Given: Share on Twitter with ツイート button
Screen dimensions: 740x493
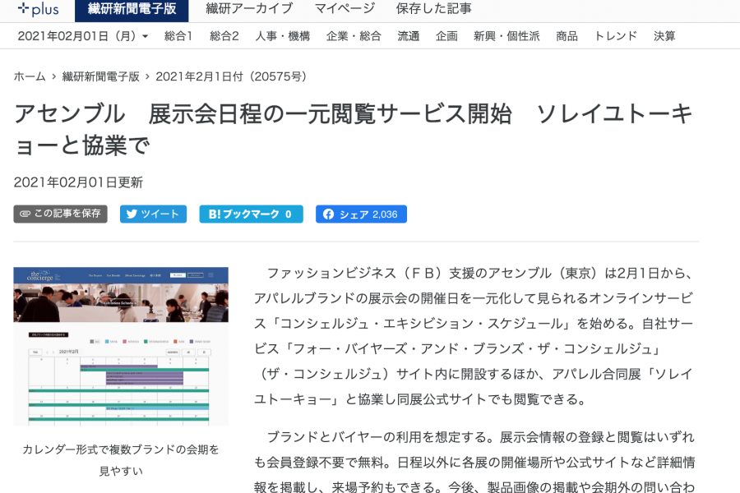Looking at the screenshot, I should click(x=153, y=214).
